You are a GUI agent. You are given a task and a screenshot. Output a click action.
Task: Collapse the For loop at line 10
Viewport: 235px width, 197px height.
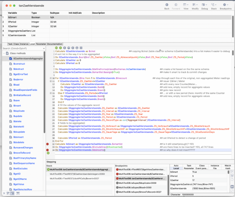click(x=51, y=78)
